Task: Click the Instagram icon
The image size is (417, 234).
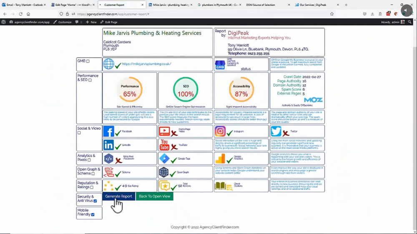Action: coord(220,131)
